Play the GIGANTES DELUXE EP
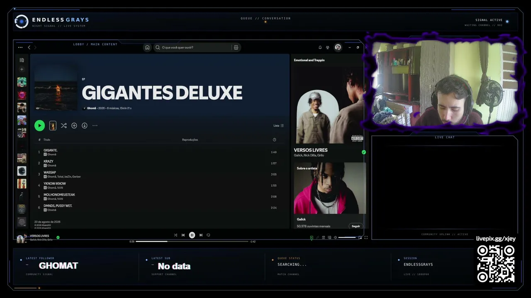531x298 pixels. click(39, 125)
